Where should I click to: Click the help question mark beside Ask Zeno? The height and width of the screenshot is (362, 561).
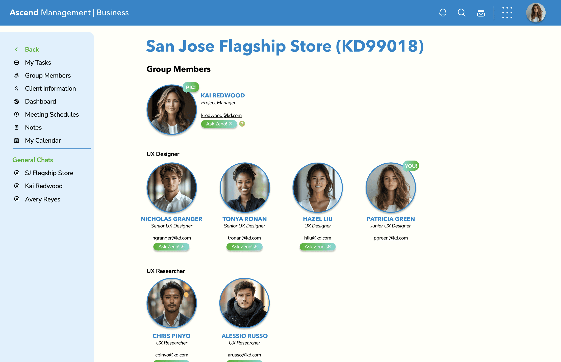coord(242,124)
